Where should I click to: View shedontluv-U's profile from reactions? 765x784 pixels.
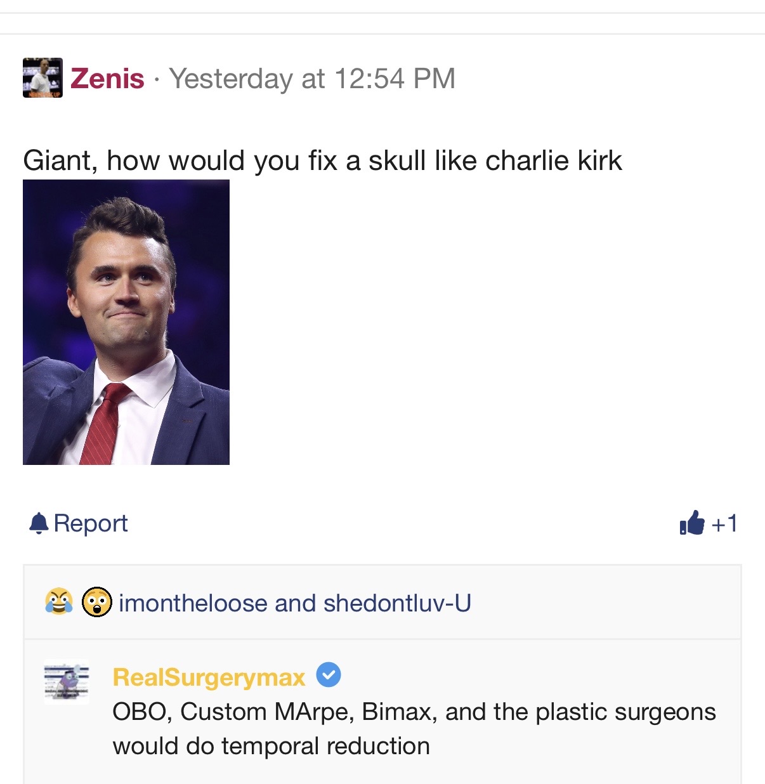(x=397, y=603)
